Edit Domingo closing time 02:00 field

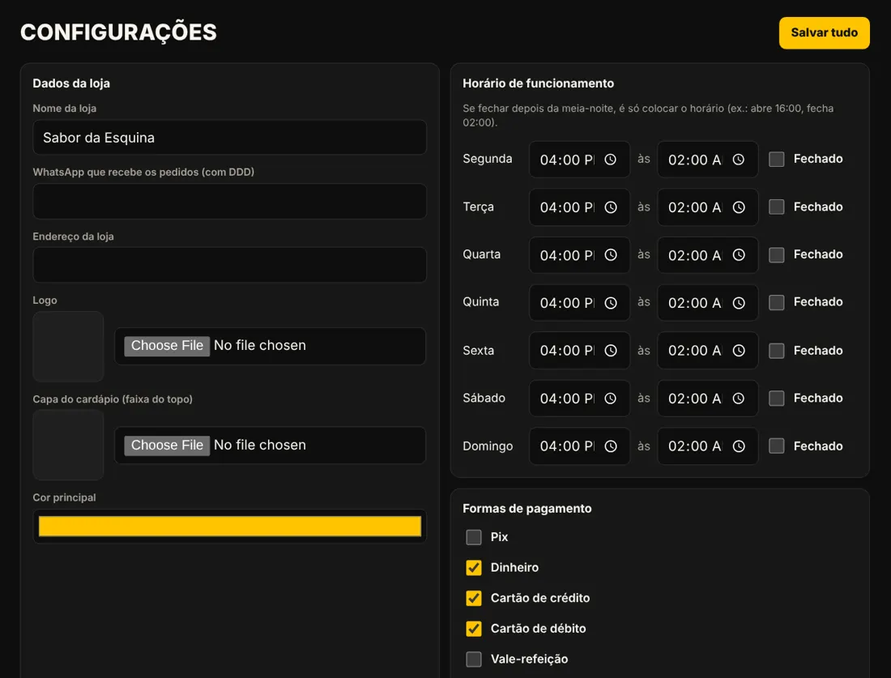pos(707,446)
